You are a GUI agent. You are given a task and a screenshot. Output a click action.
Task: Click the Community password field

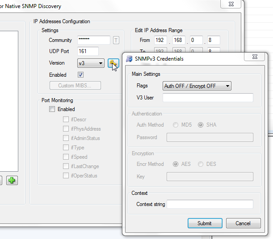tap(93, 40)
